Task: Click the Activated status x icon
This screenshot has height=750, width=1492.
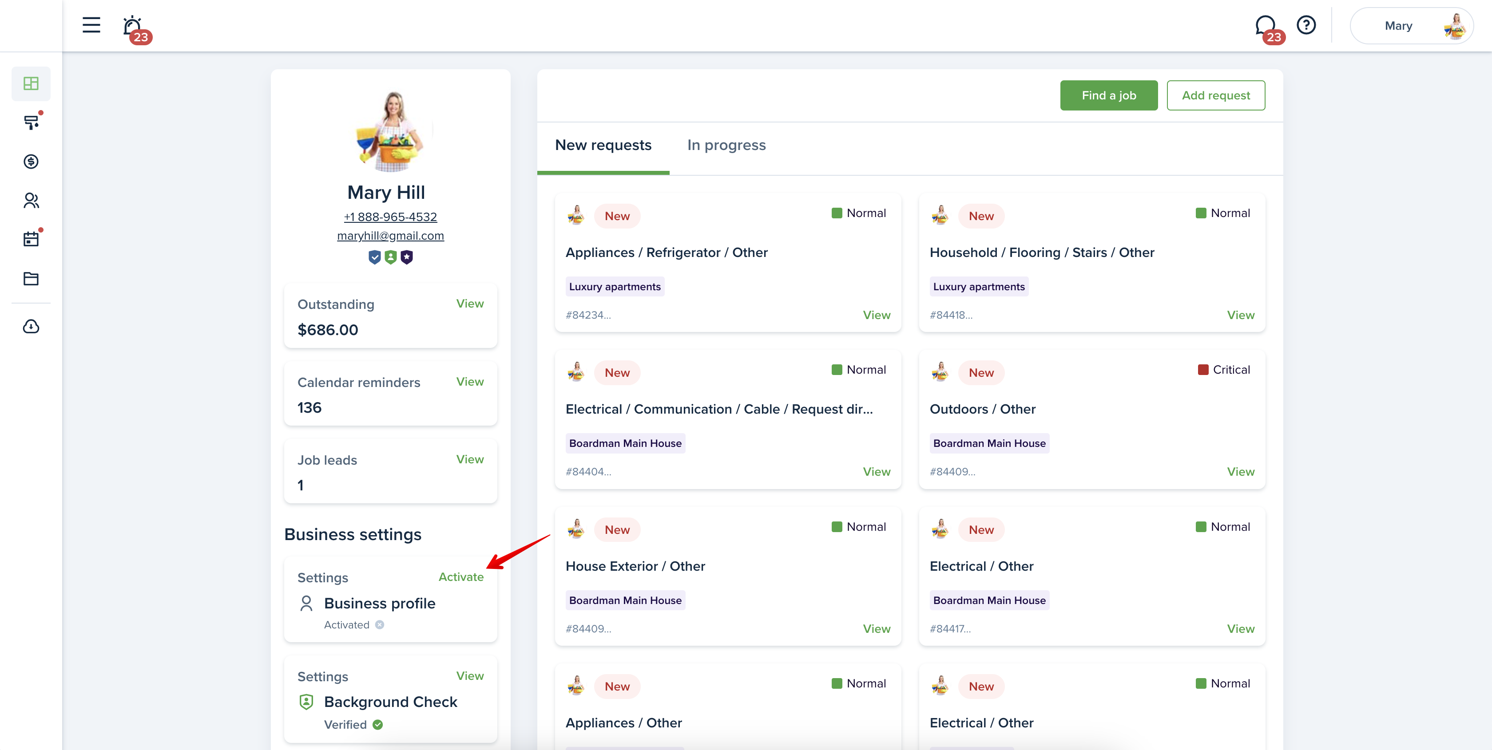Action: coord(379,625)
